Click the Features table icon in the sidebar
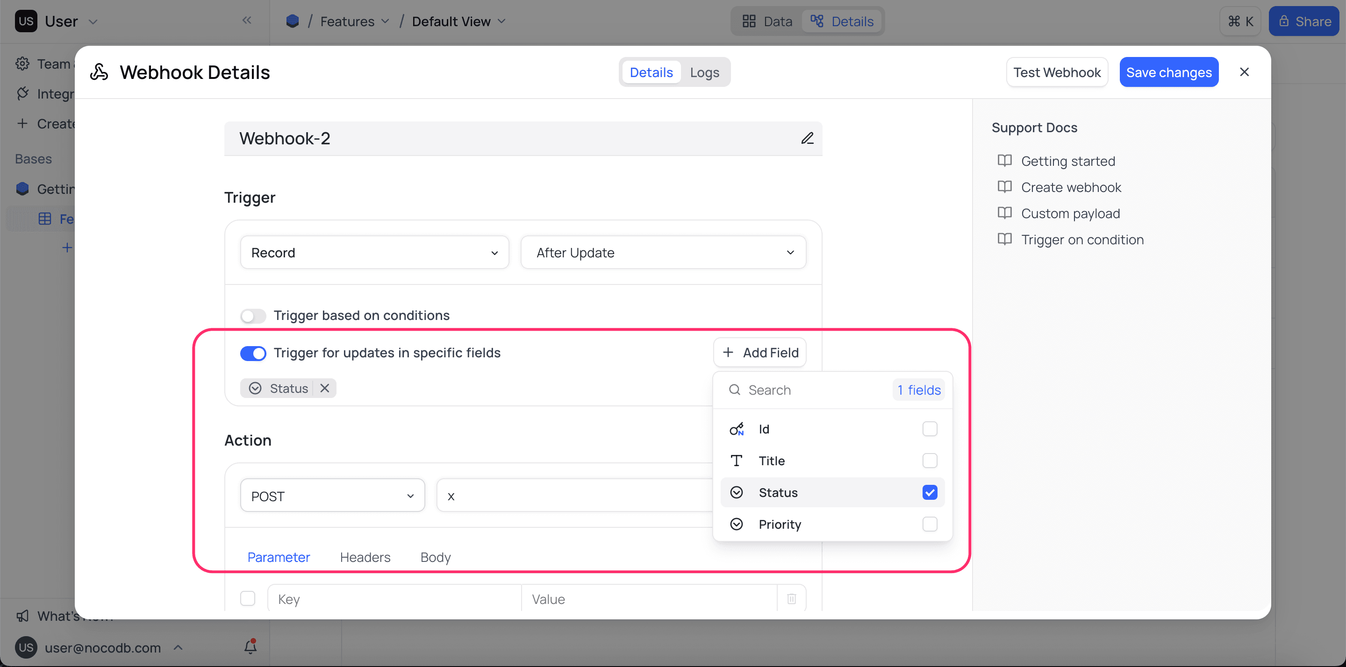 pyautogui.click(x=44, y=218)
